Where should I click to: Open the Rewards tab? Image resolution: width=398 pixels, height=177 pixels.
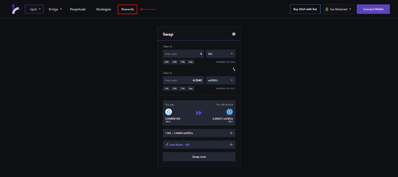127,9
